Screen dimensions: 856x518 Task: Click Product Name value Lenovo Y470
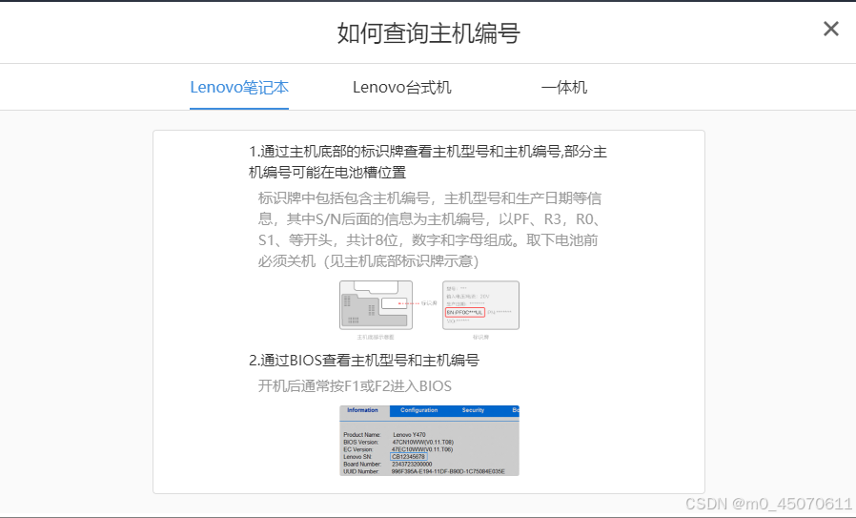[409, 435]
